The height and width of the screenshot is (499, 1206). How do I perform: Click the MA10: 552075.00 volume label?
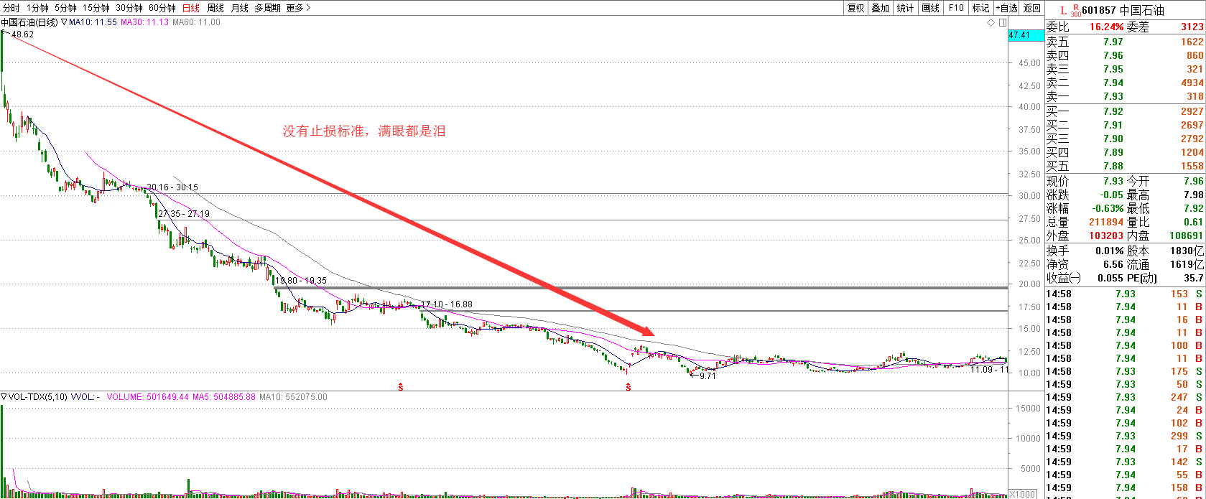pos(293,396)
